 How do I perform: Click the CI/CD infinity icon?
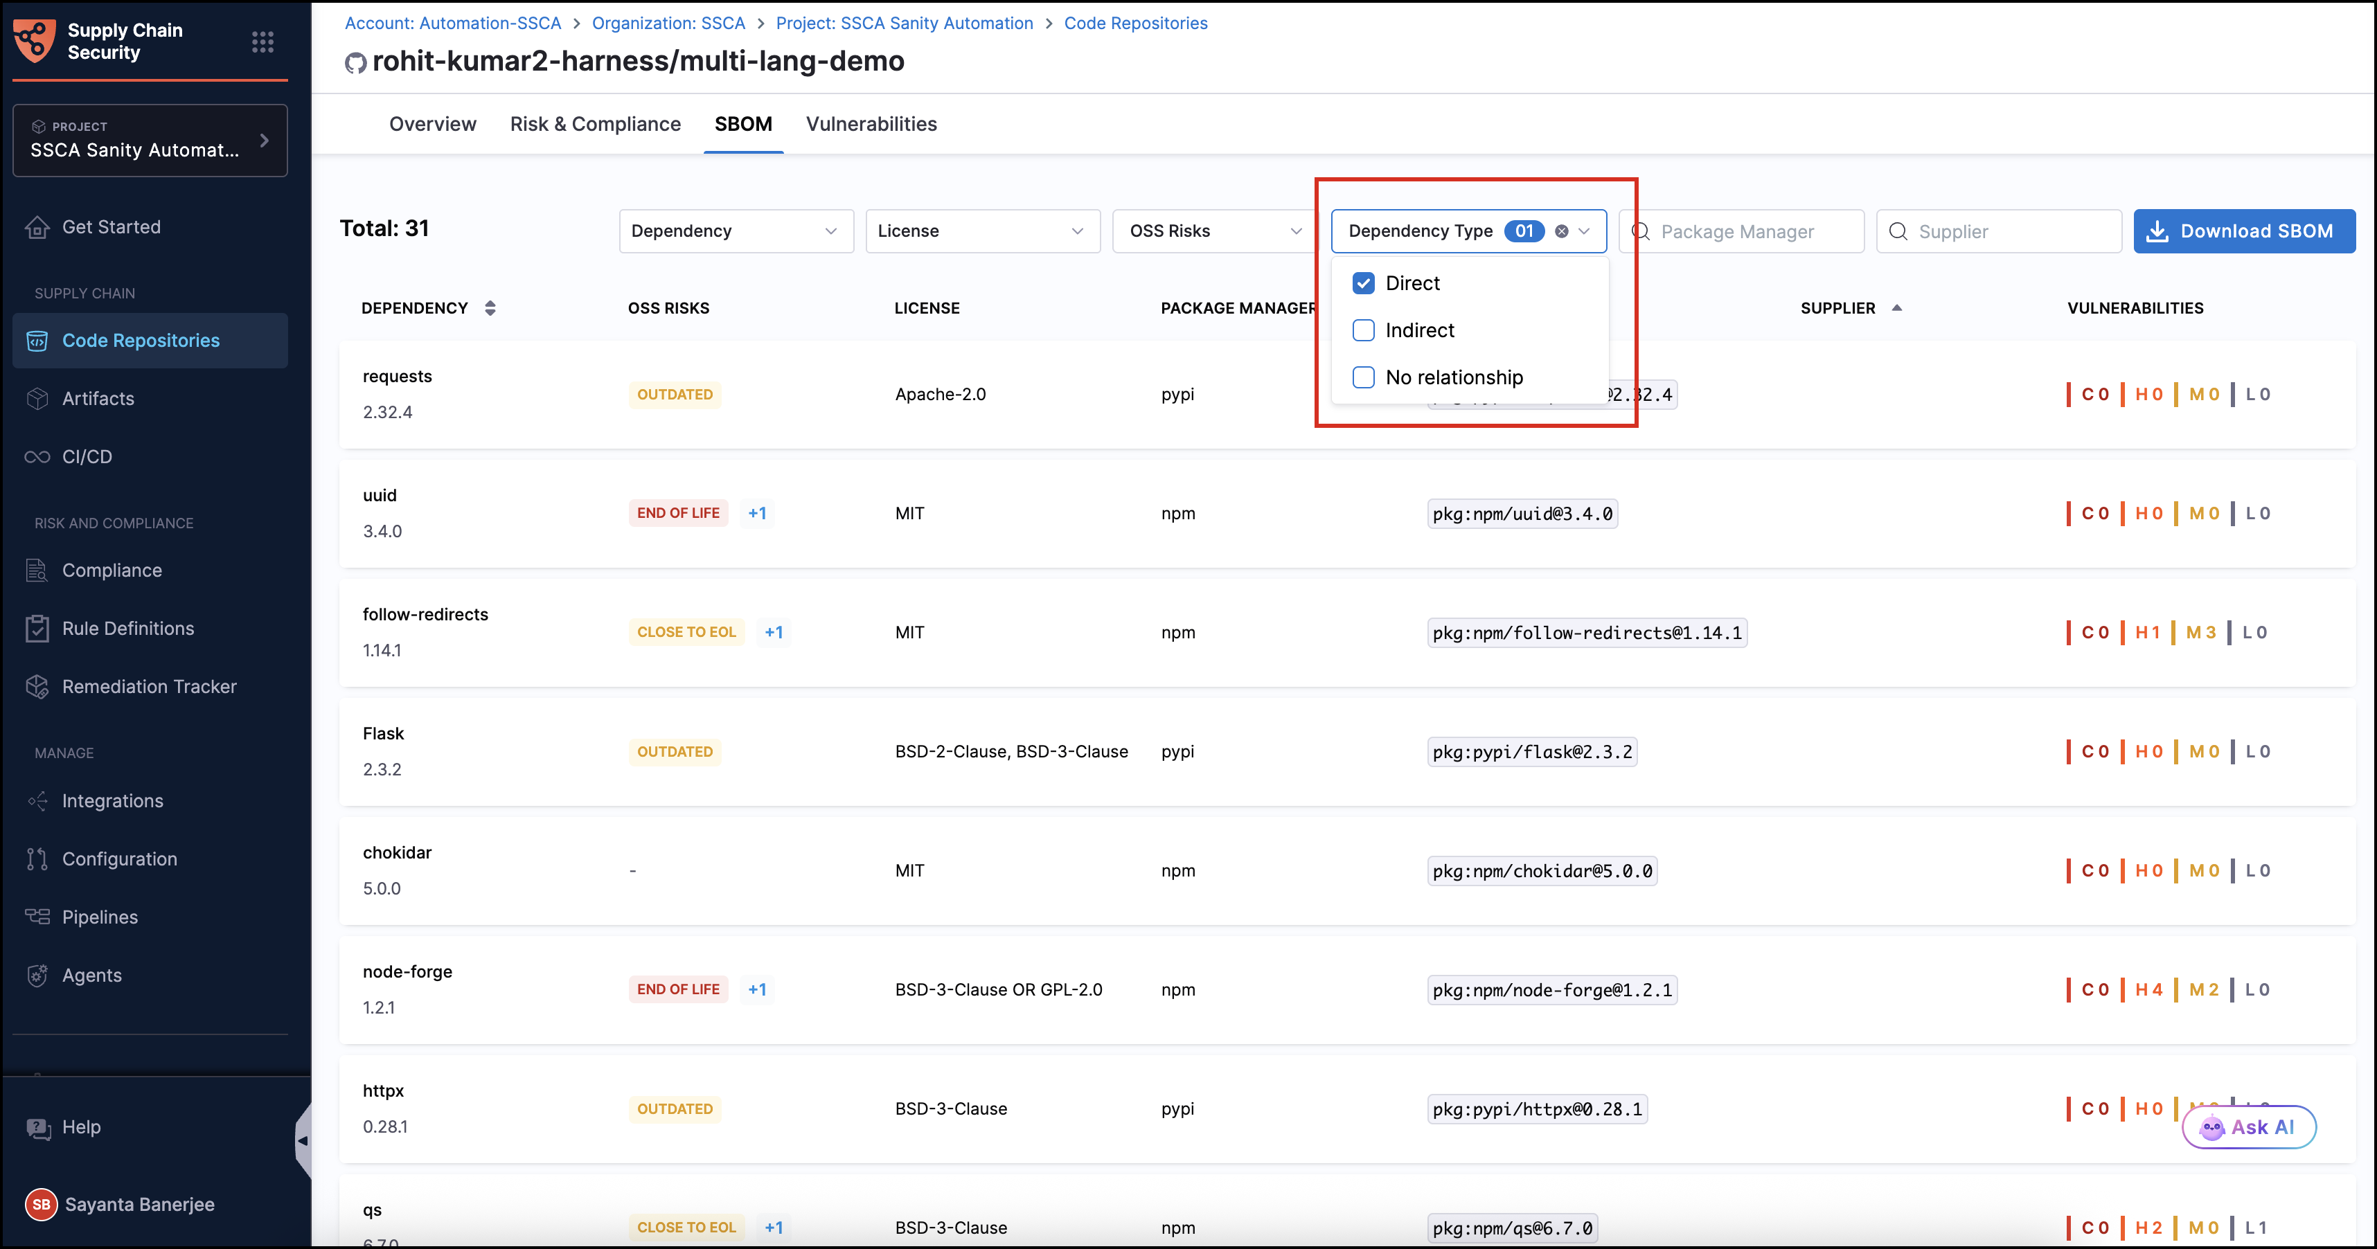pos(37,457)
